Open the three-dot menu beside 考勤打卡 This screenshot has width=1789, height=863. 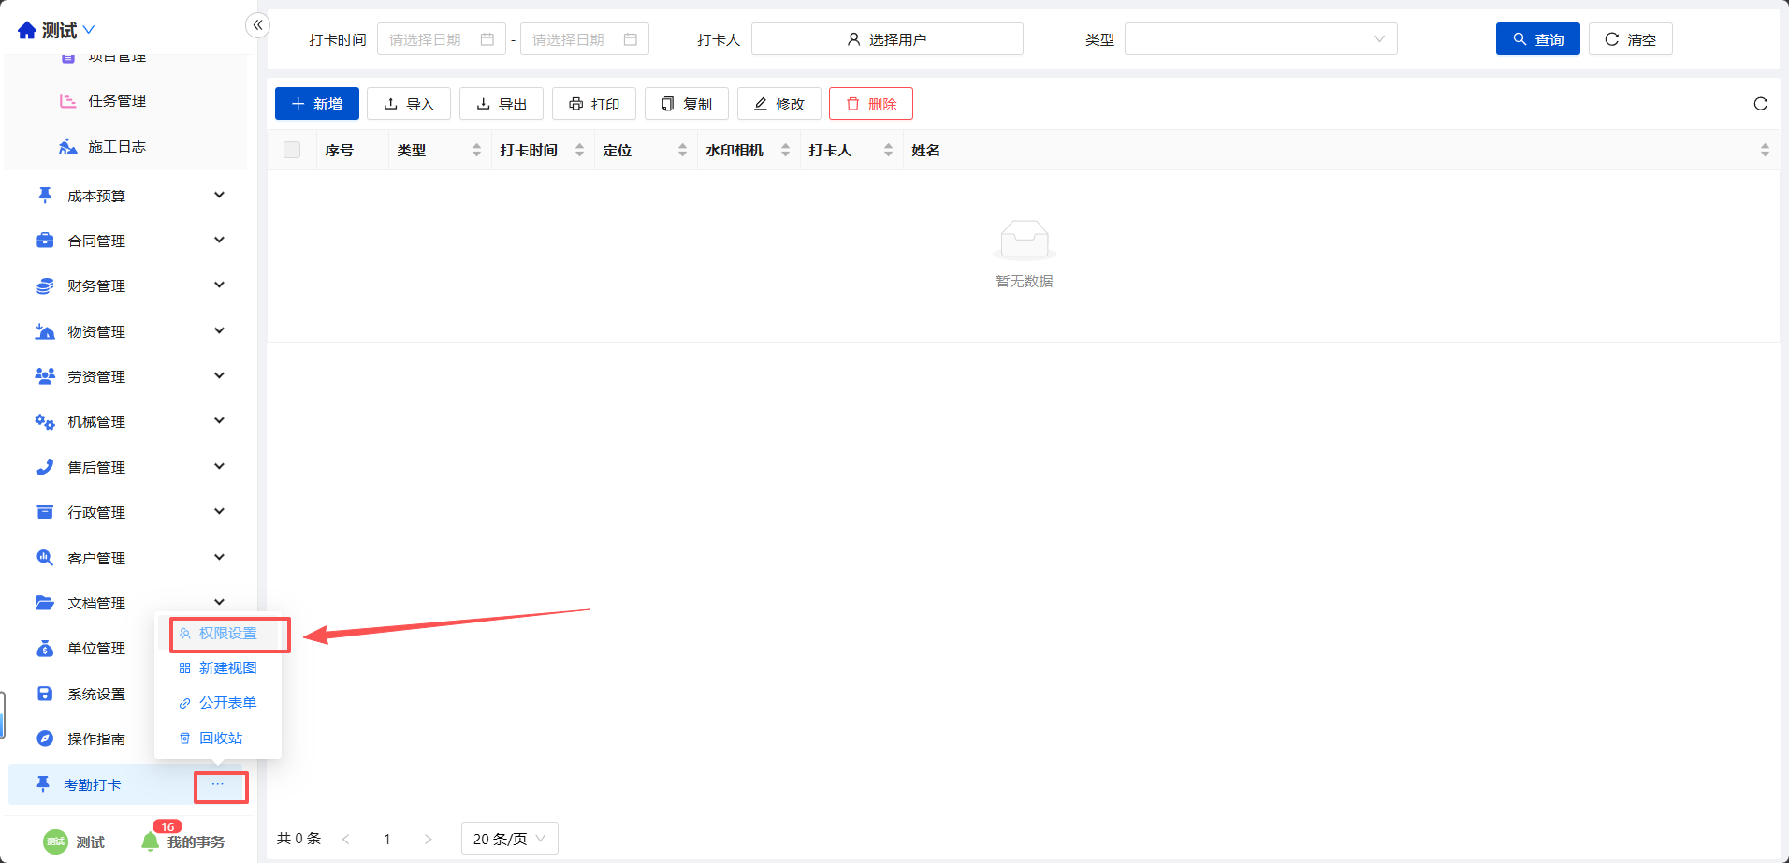pyautogui.click(x=218, y=785)
